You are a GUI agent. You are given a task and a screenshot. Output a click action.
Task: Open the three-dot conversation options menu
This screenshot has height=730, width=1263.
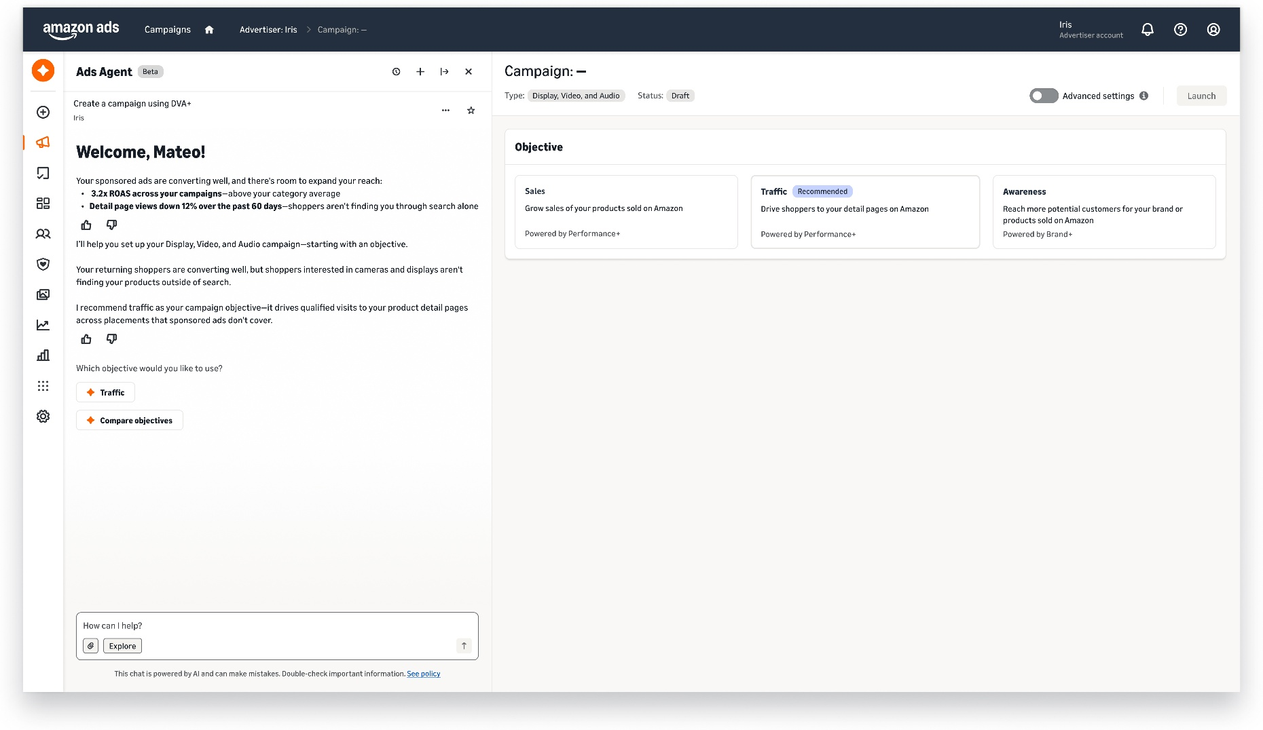(445, 111)
